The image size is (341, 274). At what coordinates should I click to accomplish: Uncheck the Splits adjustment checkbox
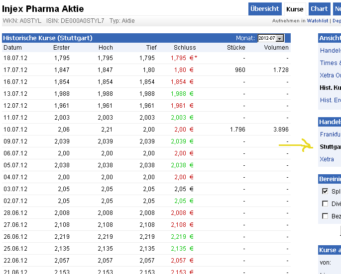tap(325, 191)
